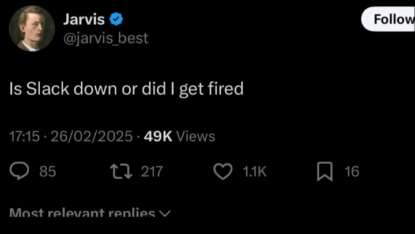Bookmark the tweet using the bookmark icon

pyautogui.click(x=325, y=171)
